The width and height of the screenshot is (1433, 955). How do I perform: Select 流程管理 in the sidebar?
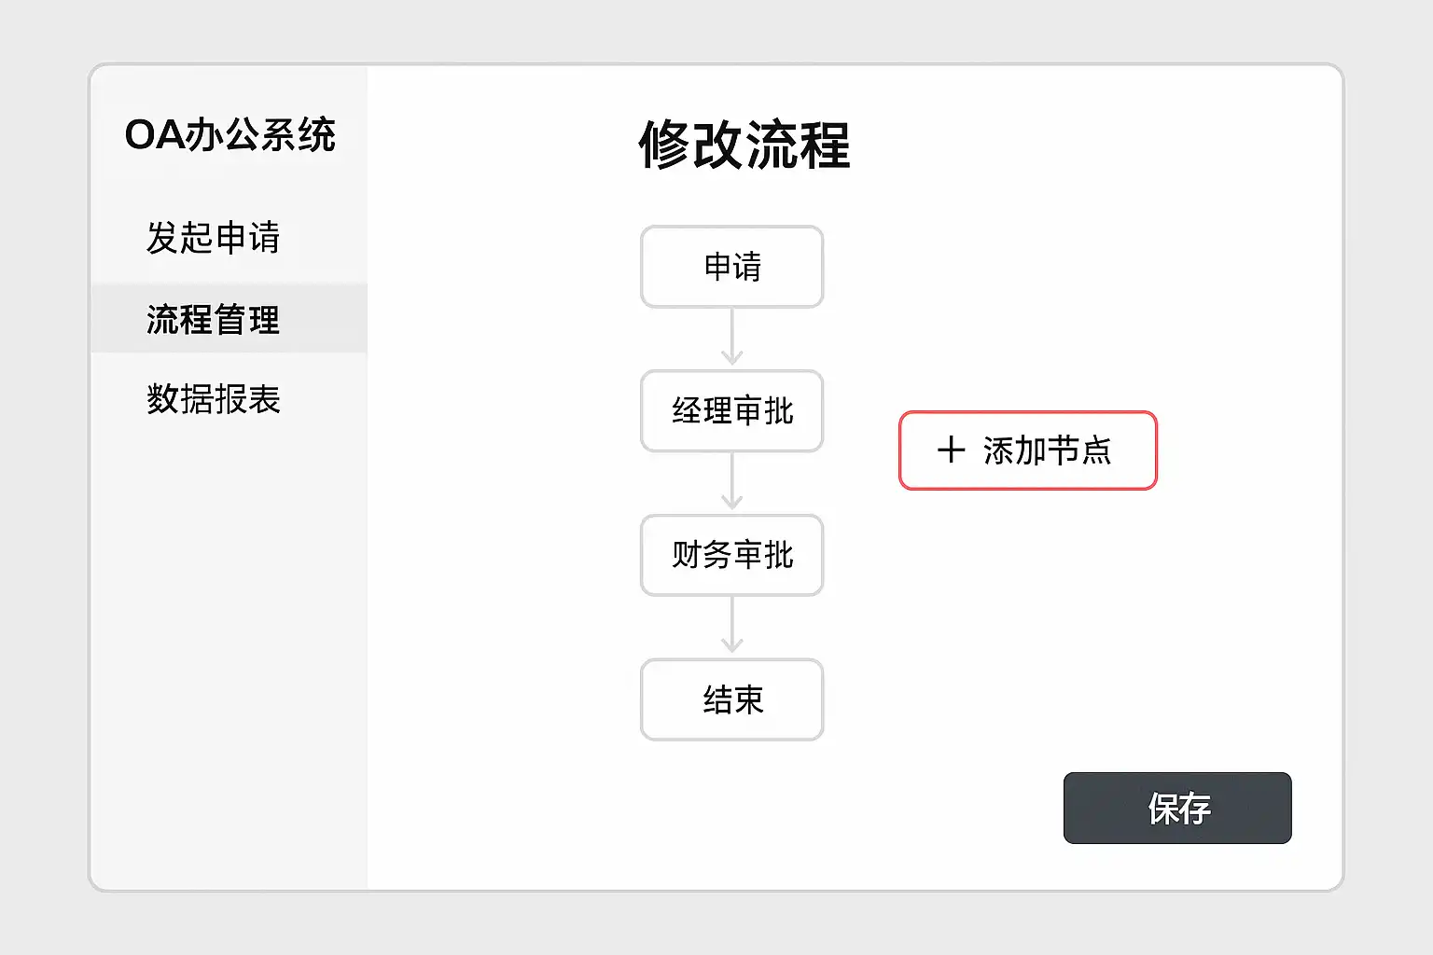pos(214,319)
